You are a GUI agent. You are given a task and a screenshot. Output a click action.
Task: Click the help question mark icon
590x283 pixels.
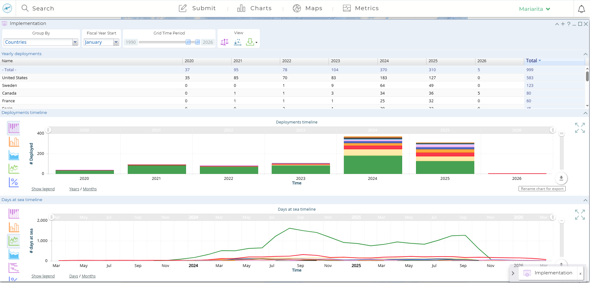[568, 24]
